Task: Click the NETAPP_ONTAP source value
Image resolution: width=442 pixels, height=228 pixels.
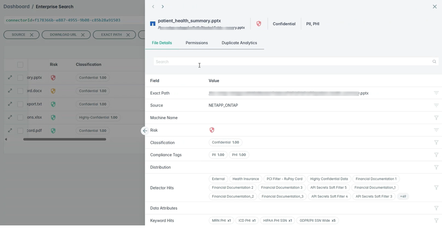Action: (x=223, y=105)
